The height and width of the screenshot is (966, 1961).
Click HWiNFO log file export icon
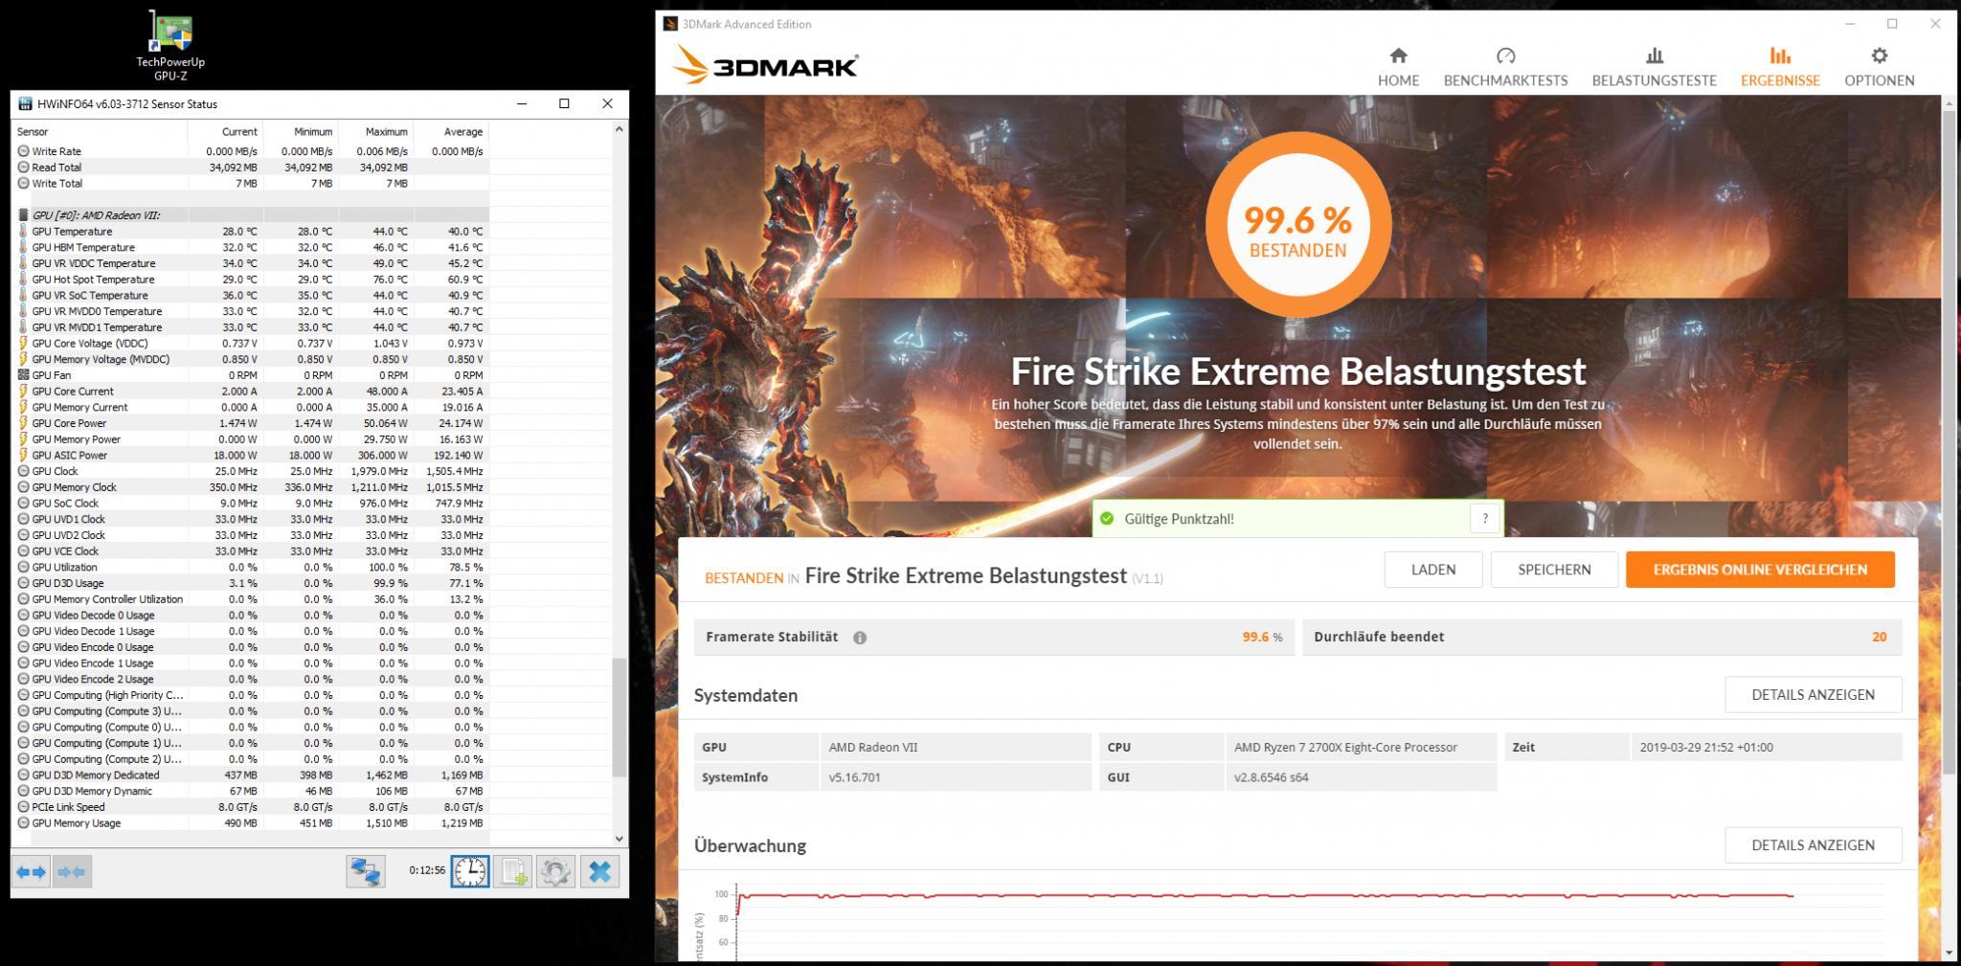tap(513, 871)
